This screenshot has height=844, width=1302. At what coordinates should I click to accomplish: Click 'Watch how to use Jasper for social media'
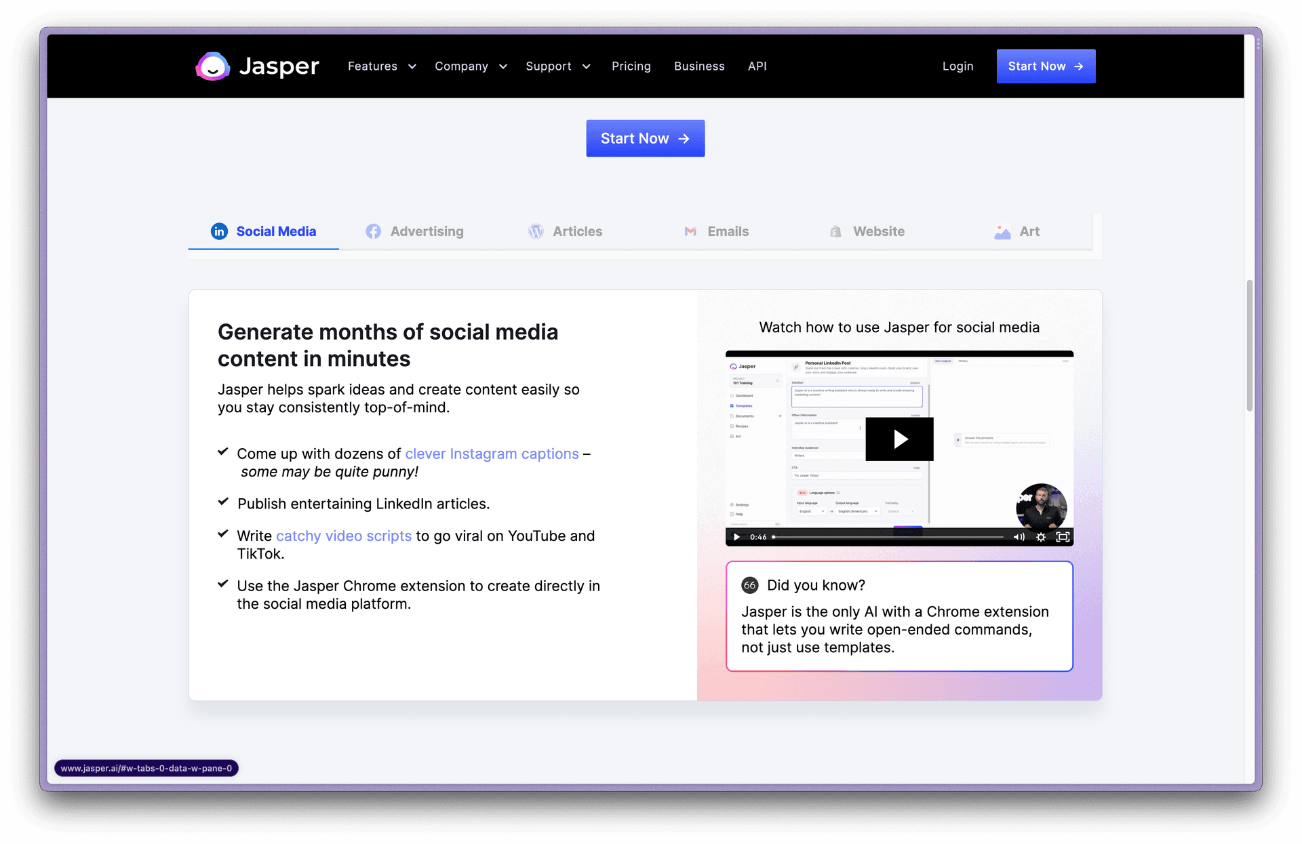tap(899, 327)
